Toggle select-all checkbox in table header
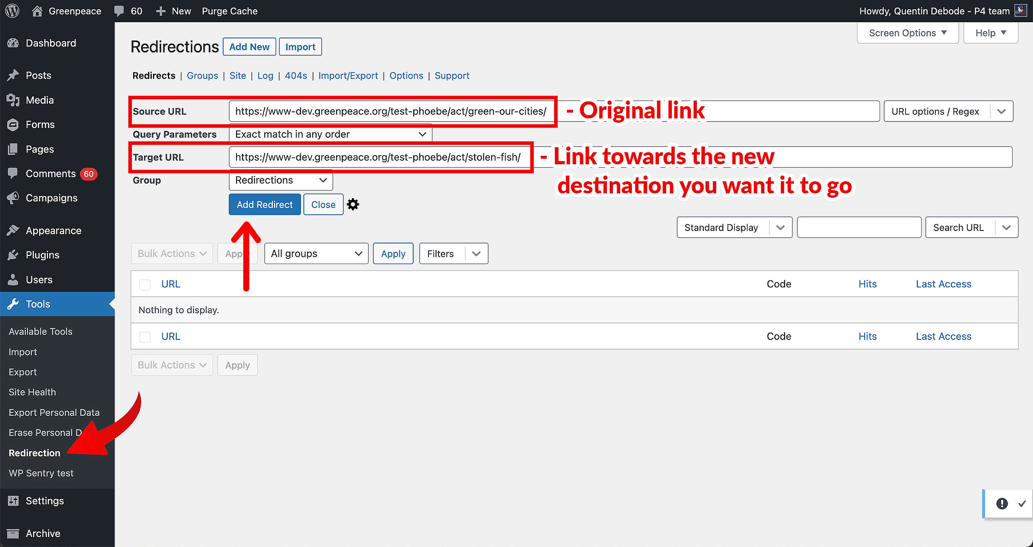This screenshot has height=547, width=1033. tap(145, 284)
